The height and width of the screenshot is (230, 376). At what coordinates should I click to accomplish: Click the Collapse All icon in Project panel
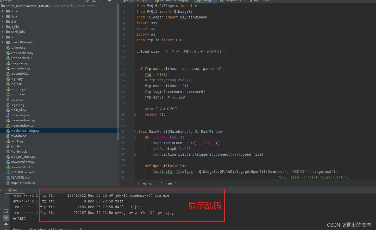click(94, 1)
